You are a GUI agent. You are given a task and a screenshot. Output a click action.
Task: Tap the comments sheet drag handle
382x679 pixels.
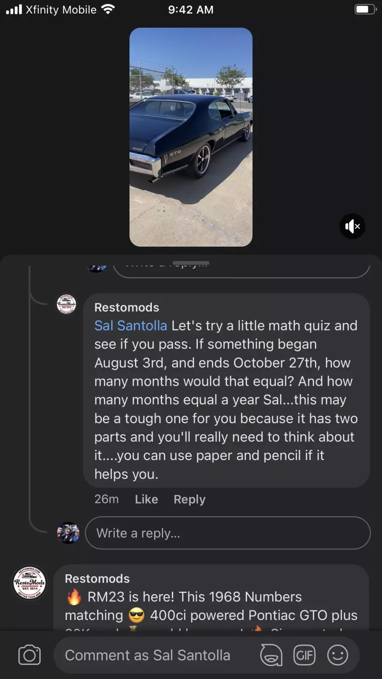(191, 263)
